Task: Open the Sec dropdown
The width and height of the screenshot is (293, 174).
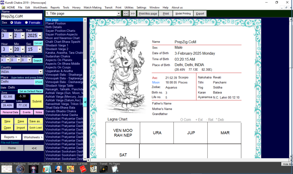Action: 39,49
